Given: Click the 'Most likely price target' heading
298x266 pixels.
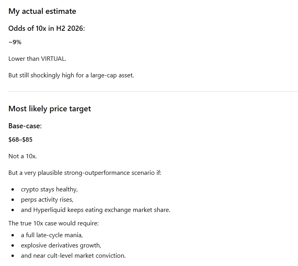Looking at the screenshot, I should click(x=50, y=109).
